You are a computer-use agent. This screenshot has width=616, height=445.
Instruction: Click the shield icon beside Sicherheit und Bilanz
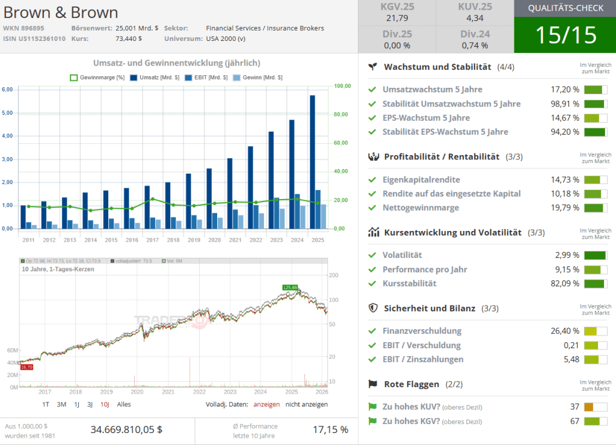(x=374, y=308)
